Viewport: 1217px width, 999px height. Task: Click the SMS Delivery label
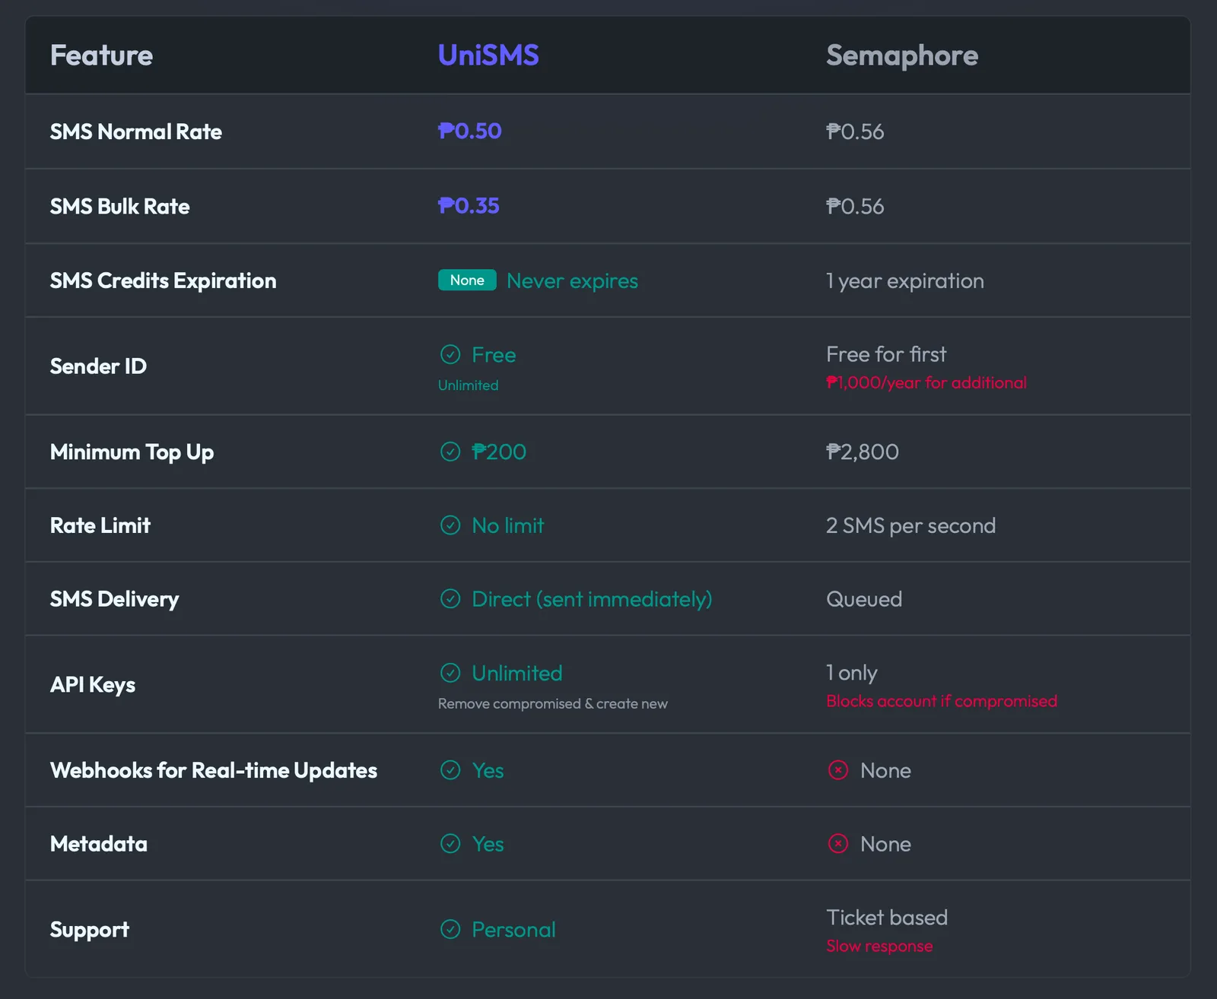(x=115, y=599)
